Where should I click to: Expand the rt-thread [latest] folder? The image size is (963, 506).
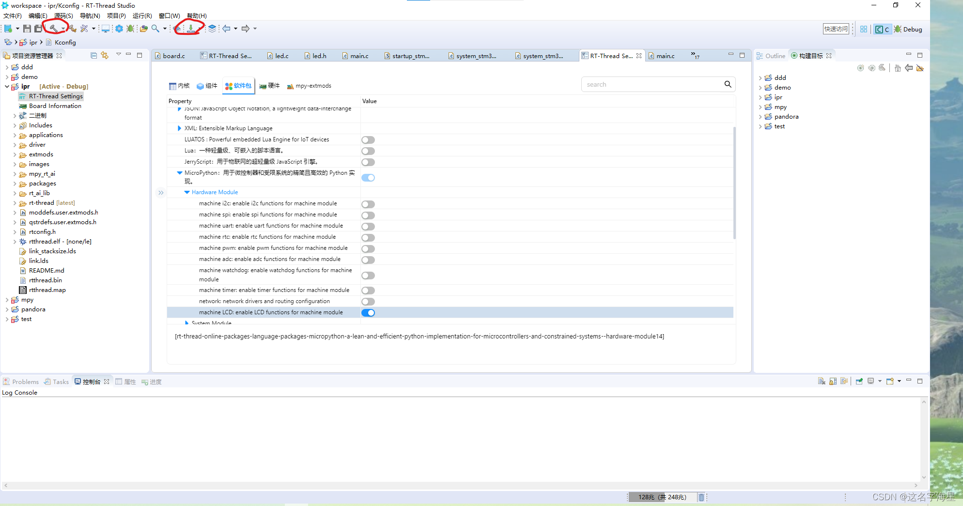[15, 203]
